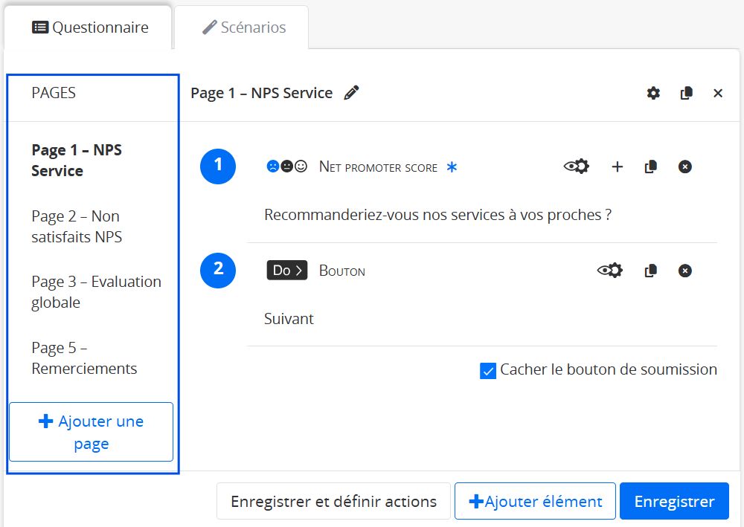
Task: Switch to the Scénarios tab
Action: [x=243, y=28]
